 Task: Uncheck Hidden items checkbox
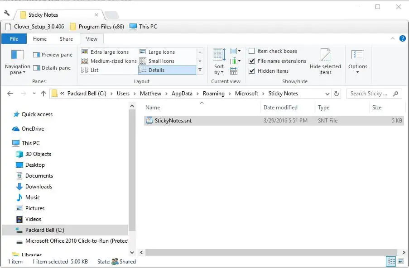pos(252,71)
